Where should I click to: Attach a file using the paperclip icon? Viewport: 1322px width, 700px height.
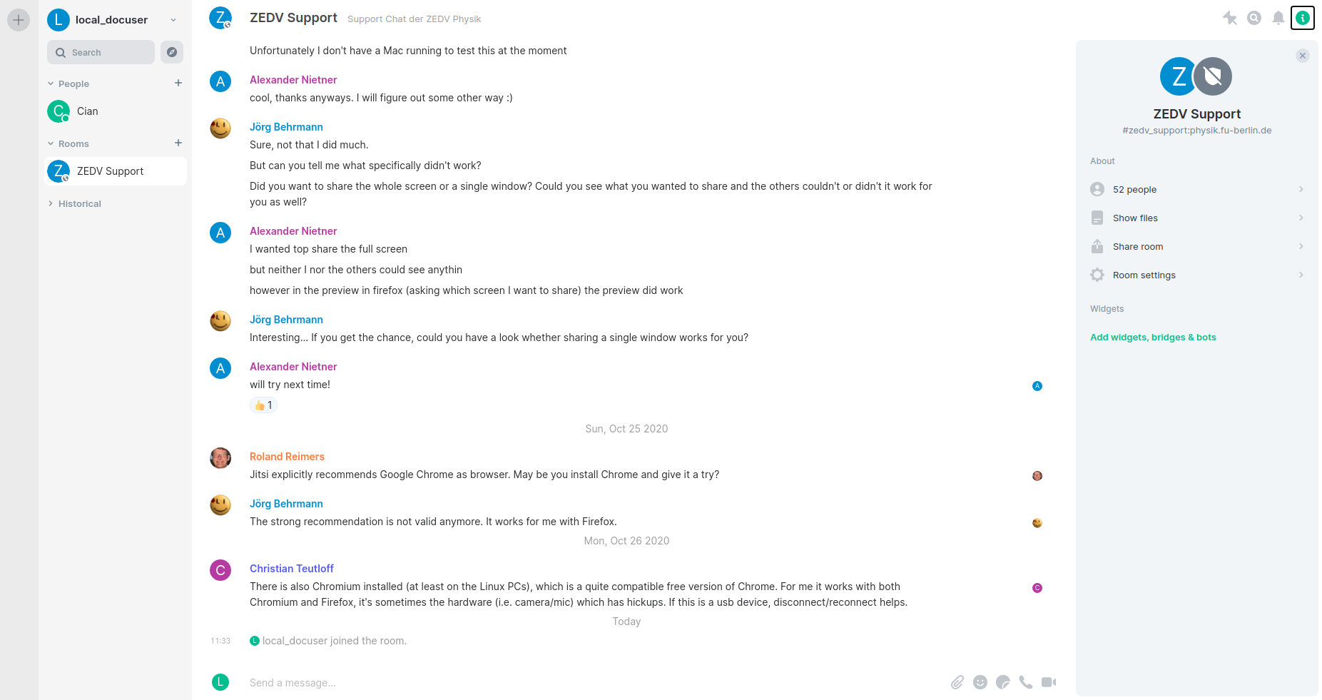pyautogui.click(x=957, y=682)
